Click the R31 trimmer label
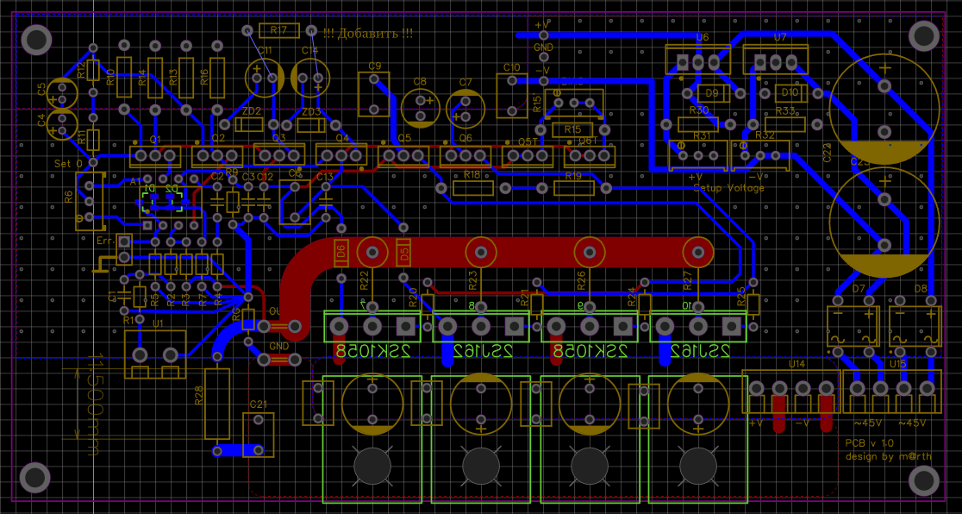The width and height of the screenshot is (962, 514). pyautogui.click(x=702, y=135)
